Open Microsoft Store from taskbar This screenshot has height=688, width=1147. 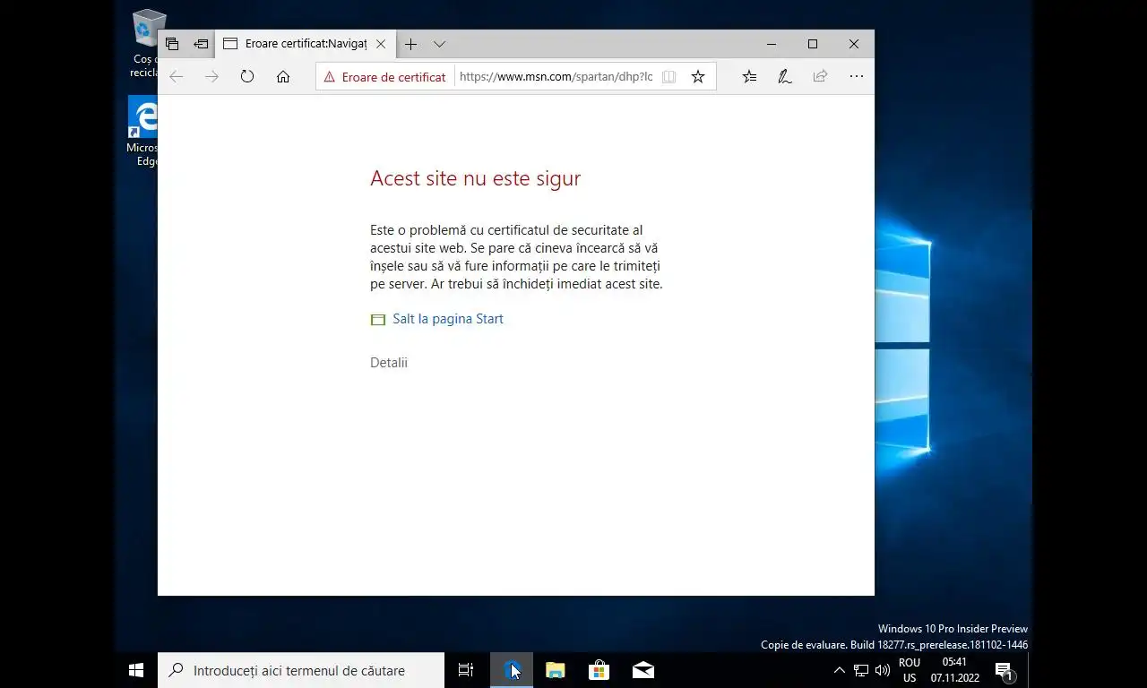pos(599,670)
